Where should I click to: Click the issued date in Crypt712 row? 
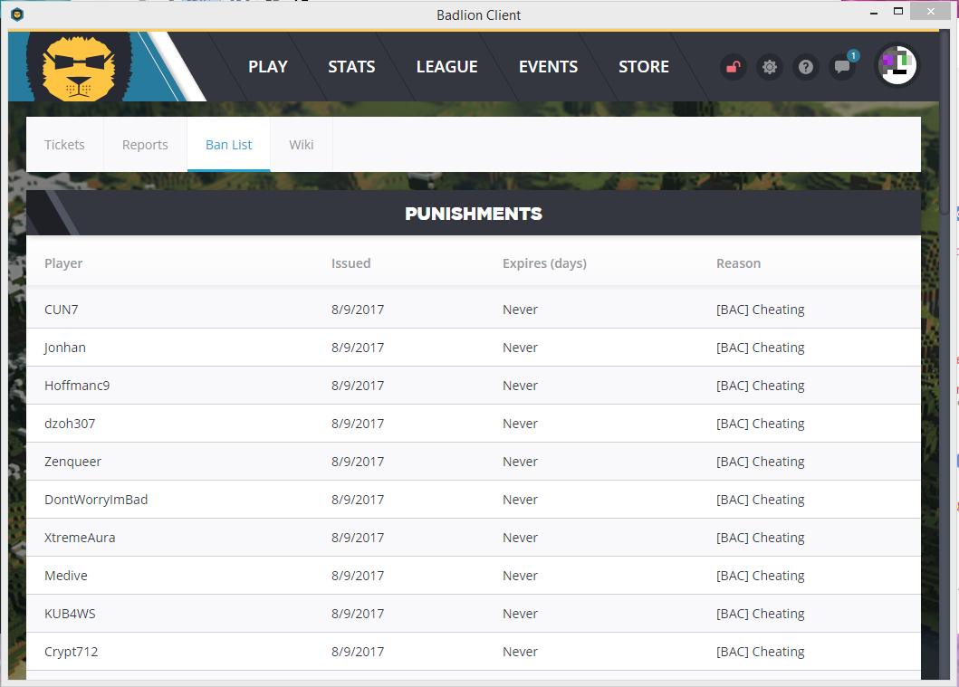(x=358, y=653)
